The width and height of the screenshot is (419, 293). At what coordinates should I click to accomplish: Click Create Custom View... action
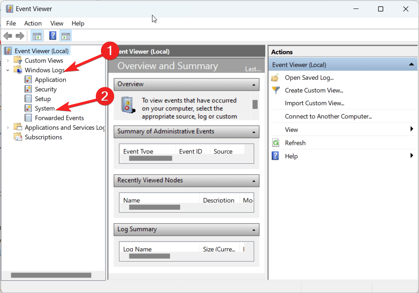click(x=314, y=91)
